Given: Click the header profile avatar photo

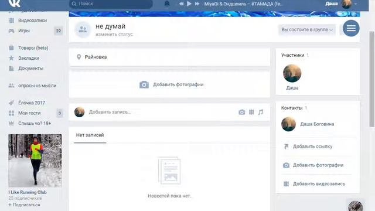Looking at the screenshot, I should (x=346, y=4).
